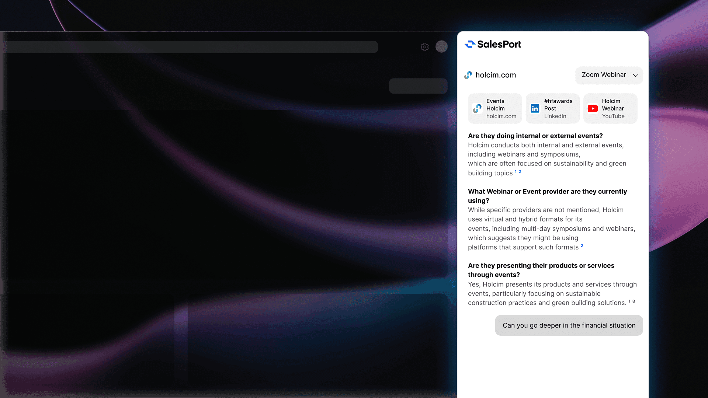The image size is (708, 398).
Task: Select the Events Holcim source card
Action: tap(494, 108)
